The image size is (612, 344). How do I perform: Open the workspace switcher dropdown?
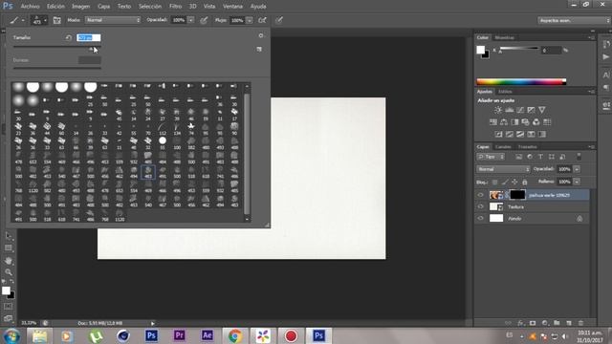pos(574,20)
